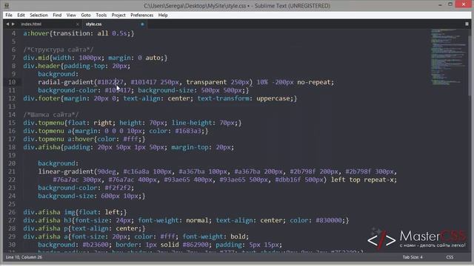The image size is (474, 266).
Task: Open the Edit menu
Action: [21, 15]
